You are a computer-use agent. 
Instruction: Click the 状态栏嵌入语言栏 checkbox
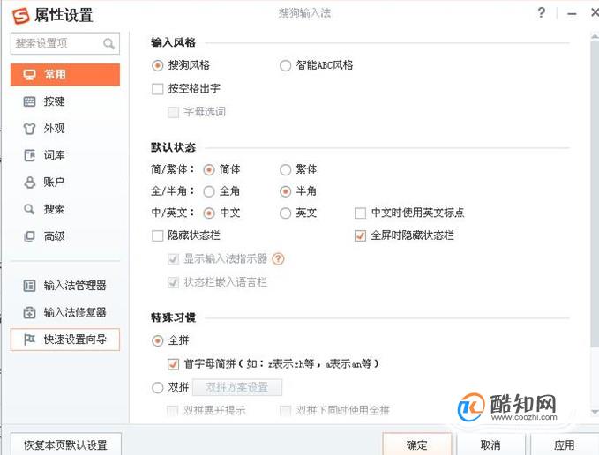173,283
